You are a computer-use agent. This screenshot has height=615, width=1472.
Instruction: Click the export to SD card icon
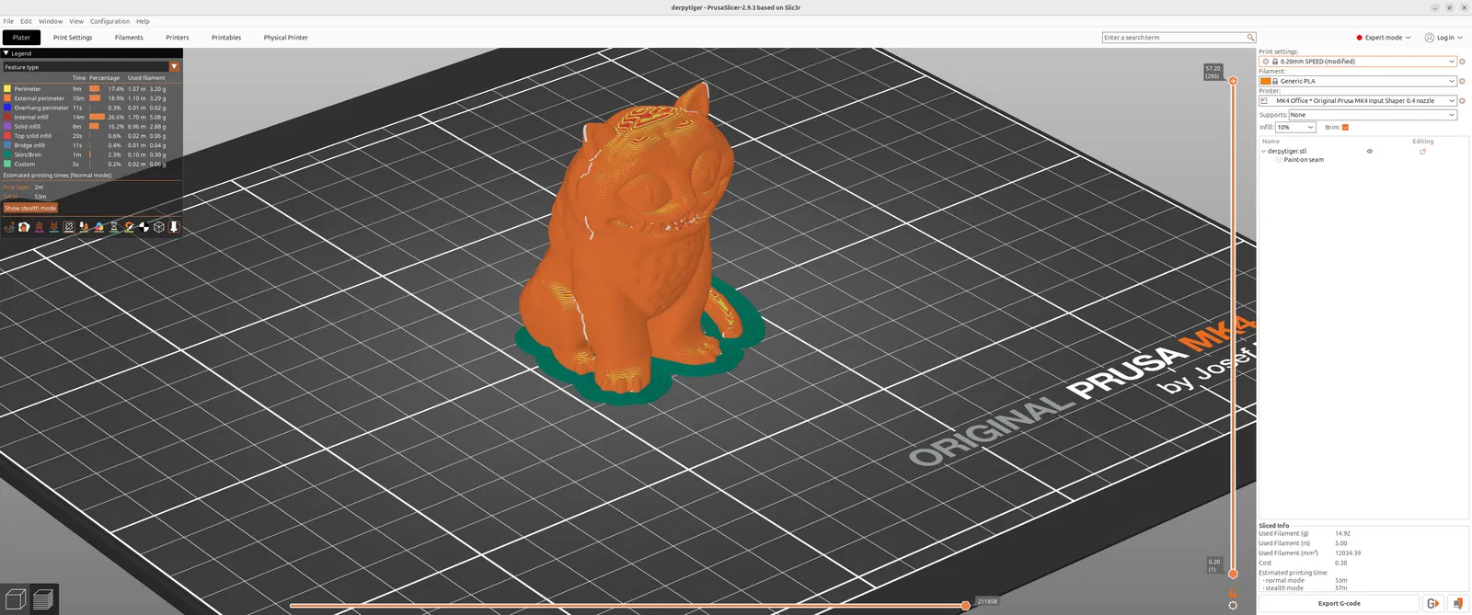pyautogui.click(x=1458, y=604)
